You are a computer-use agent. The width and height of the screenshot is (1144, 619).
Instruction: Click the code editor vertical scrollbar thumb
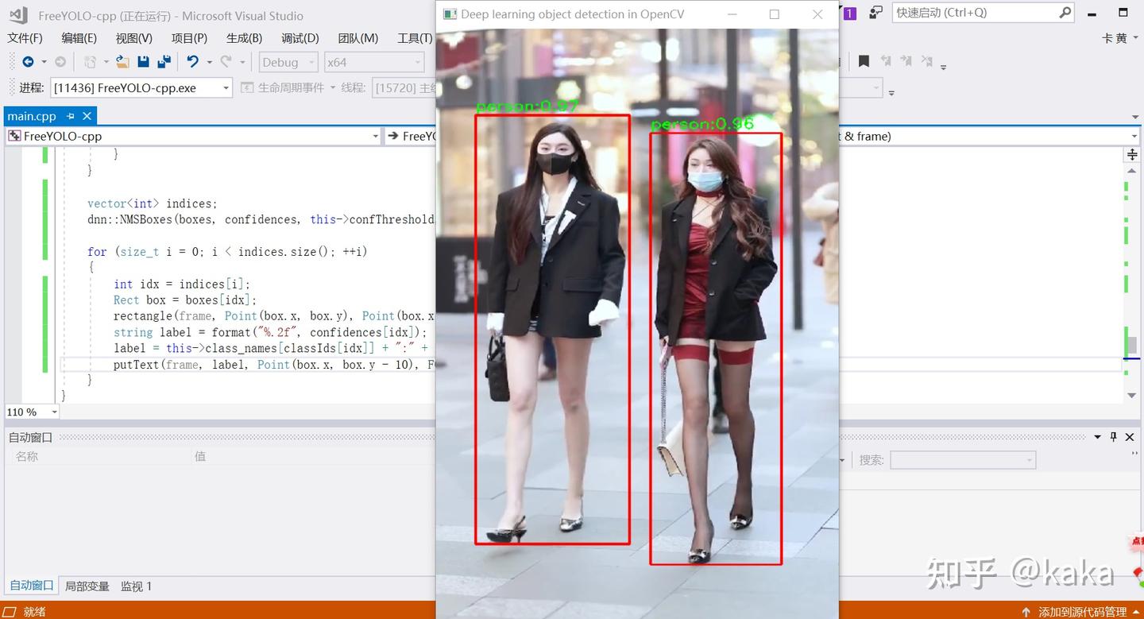1132,345
